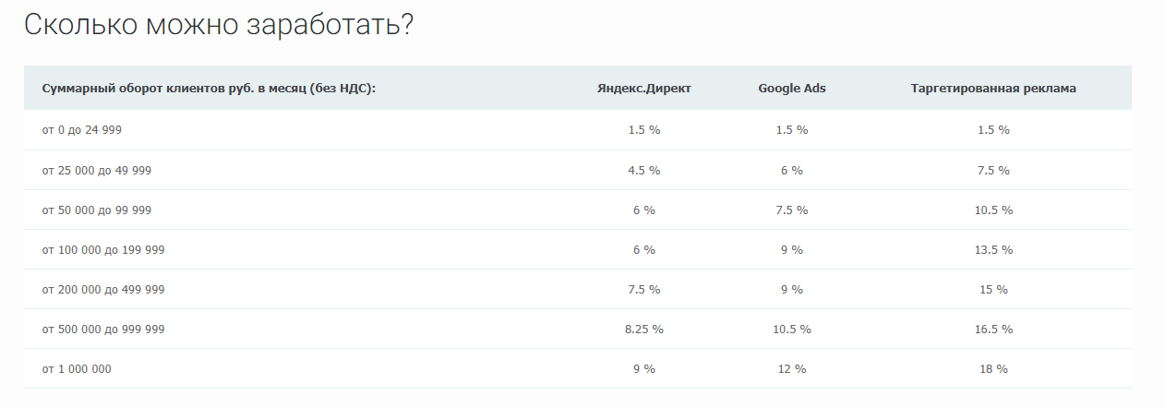Image resolution: width=1165 pixels, height=408 pixels.
Task: Click the 10.5 % Google Ads cell
Action: click(792, 330)
